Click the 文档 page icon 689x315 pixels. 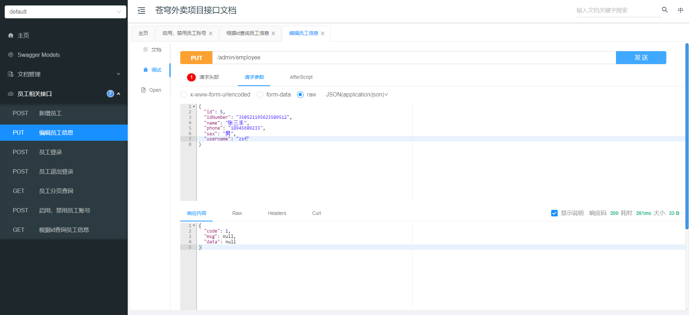click(145, 49)
